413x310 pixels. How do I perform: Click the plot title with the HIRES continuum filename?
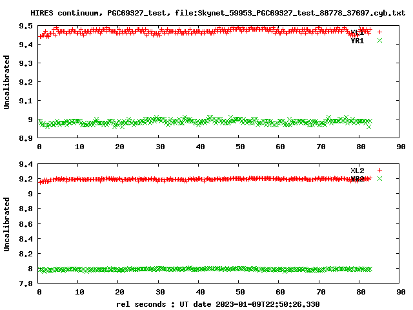coord(218,13)
